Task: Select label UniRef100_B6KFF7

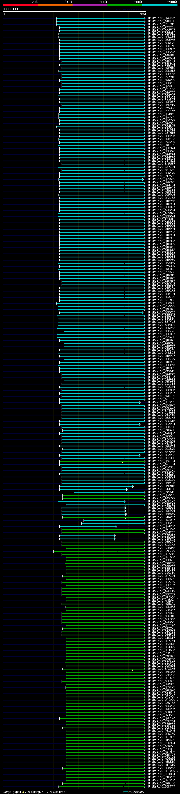Action: (161, 786)
